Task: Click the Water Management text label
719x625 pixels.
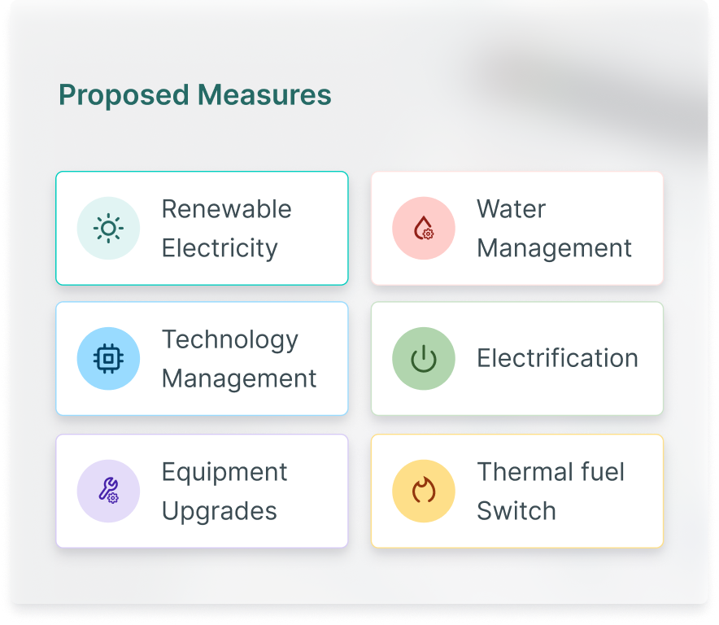Action: [x=555, y=228]
